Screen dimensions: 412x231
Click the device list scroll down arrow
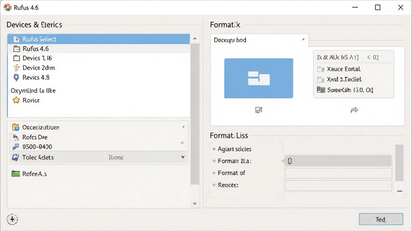pos(195,203)
